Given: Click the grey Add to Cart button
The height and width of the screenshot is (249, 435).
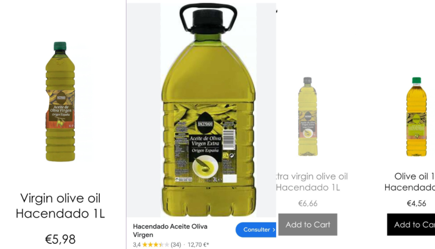Looking at the screenshot, I should tap(307, 225).
